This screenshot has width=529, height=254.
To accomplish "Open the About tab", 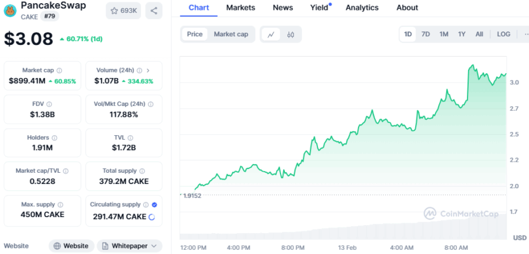I will coord(407,7).
